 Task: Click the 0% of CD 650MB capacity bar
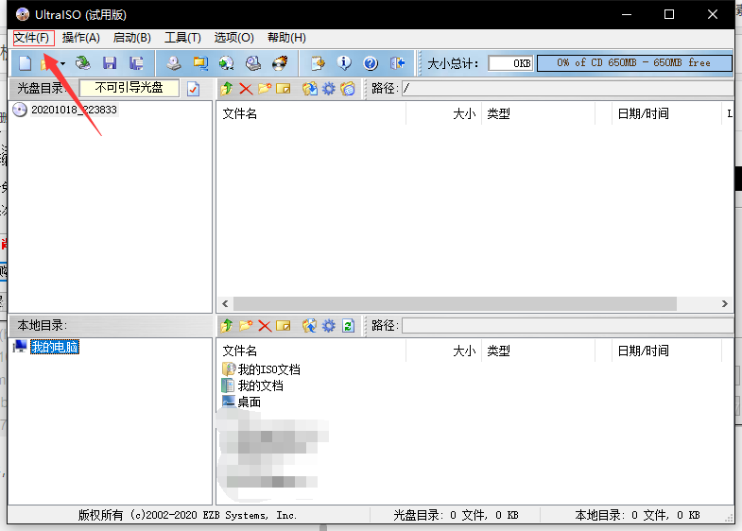(x=634, y=63)
